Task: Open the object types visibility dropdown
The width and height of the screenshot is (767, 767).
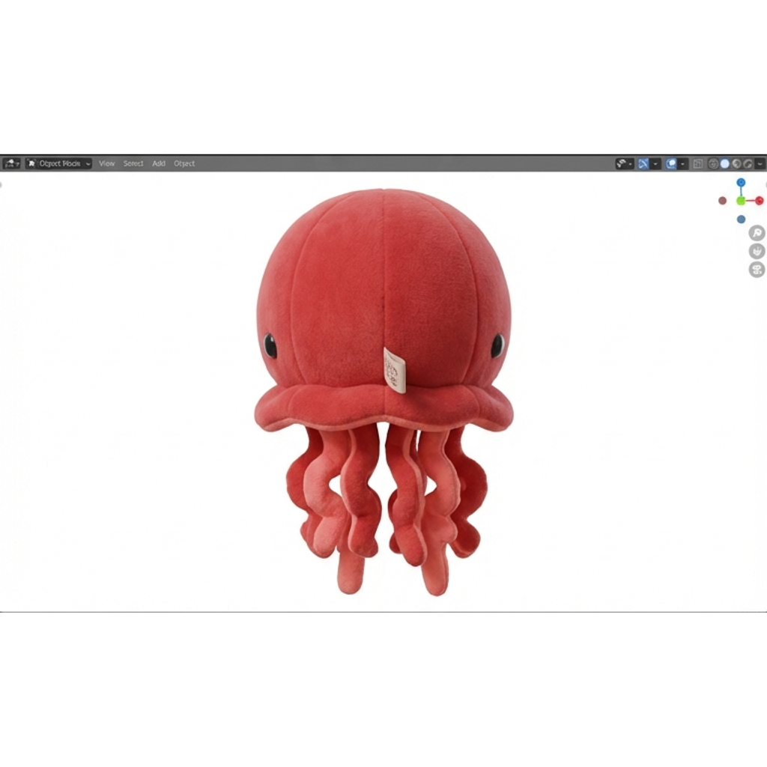Action: (624, 164)
